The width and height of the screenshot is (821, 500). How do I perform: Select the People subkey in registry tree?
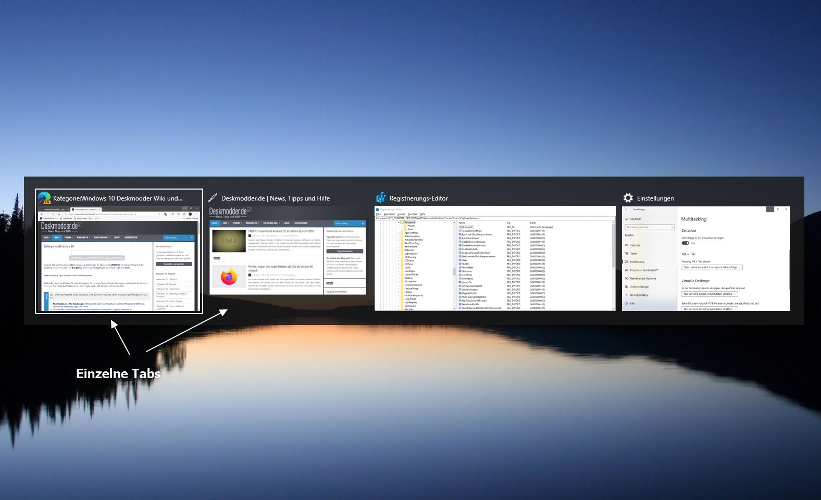[411, 226]
